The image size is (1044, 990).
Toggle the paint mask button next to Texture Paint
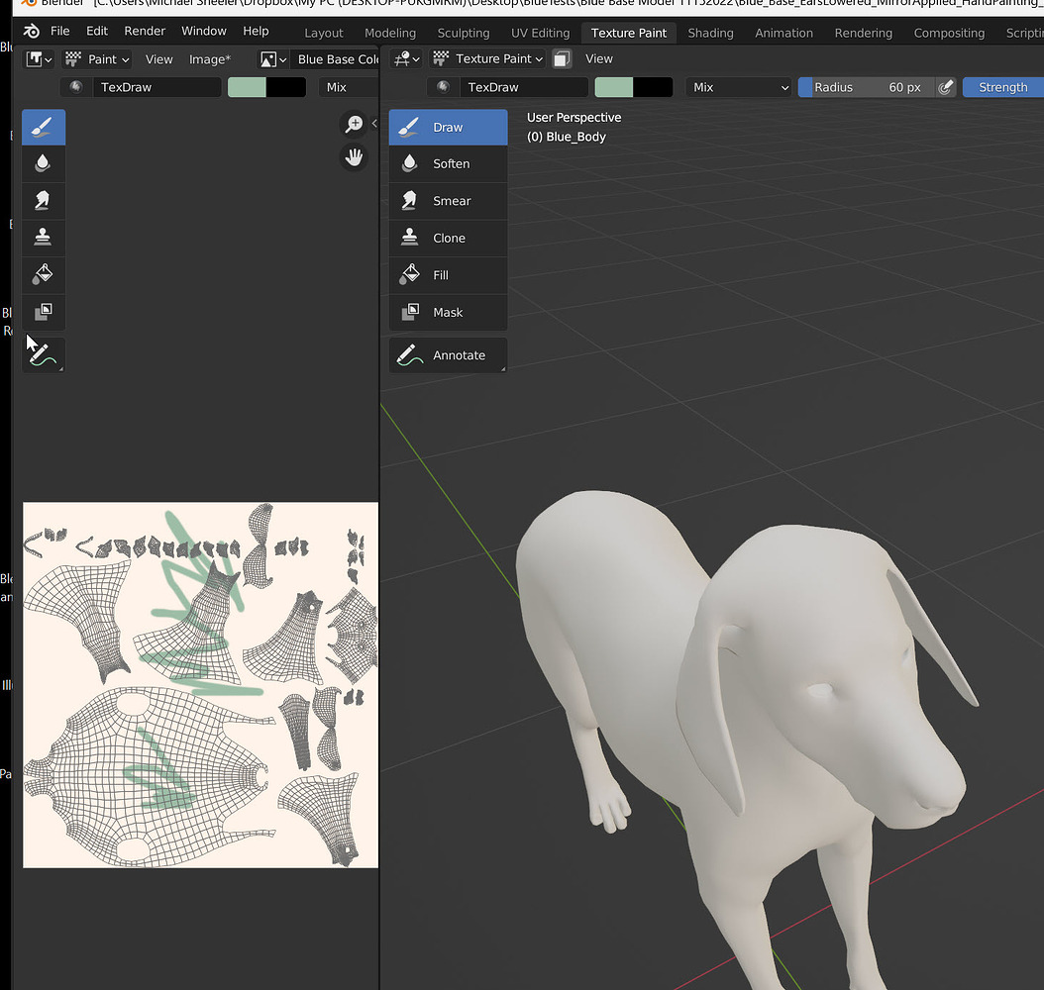[562, 59]
